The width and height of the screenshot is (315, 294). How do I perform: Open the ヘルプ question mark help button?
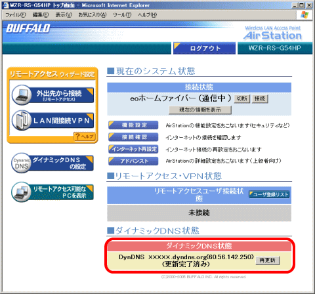pyautogui.click(x=84, y=136)
